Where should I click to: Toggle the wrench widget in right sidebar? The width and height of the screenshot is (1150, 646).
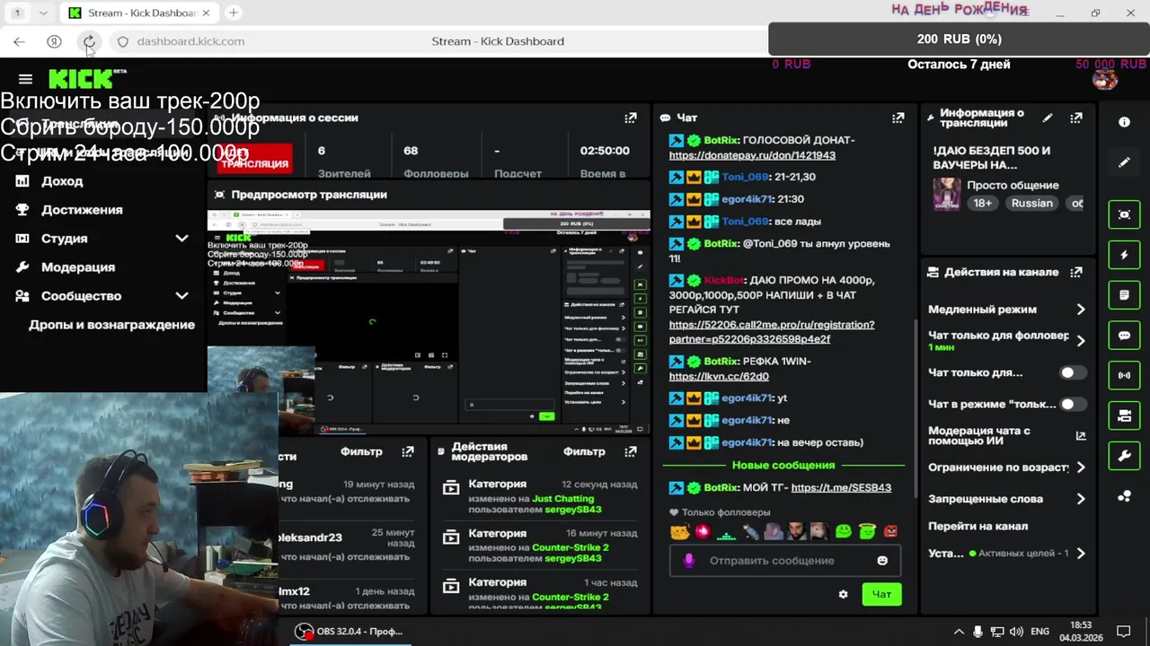click(1124, 456)
